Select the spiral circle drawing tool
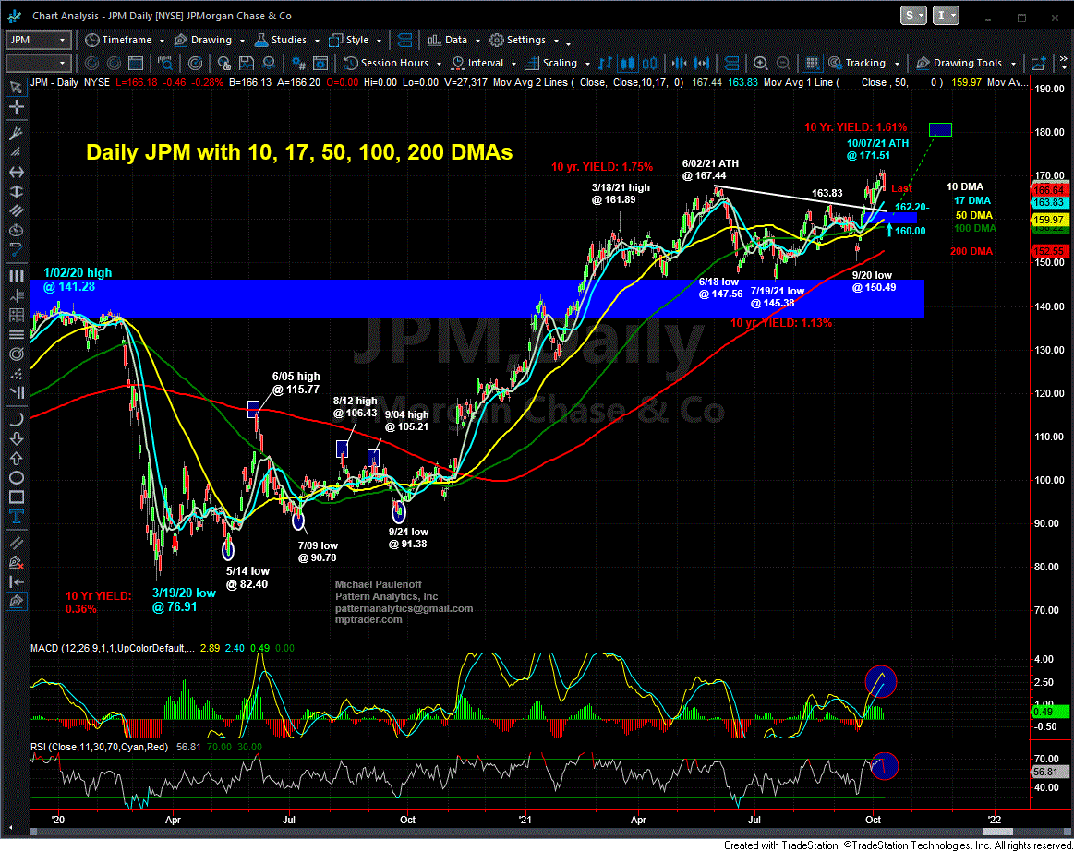This screenshot has height=851, width=1074. [16, 354]
